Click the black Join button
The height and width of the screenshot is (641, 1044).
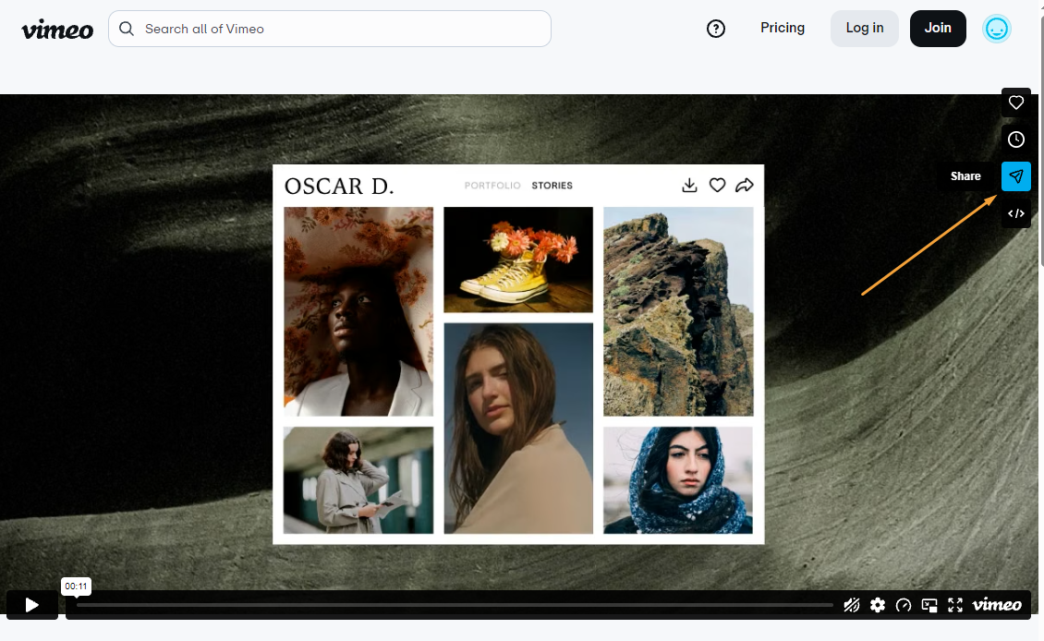coord(938,28)
